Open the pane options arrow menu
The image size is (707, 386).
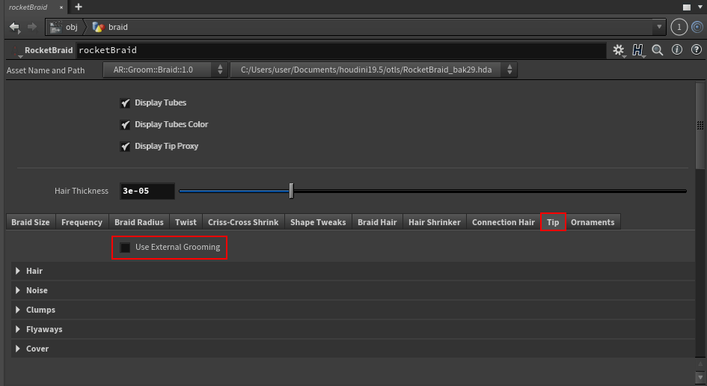700,7
